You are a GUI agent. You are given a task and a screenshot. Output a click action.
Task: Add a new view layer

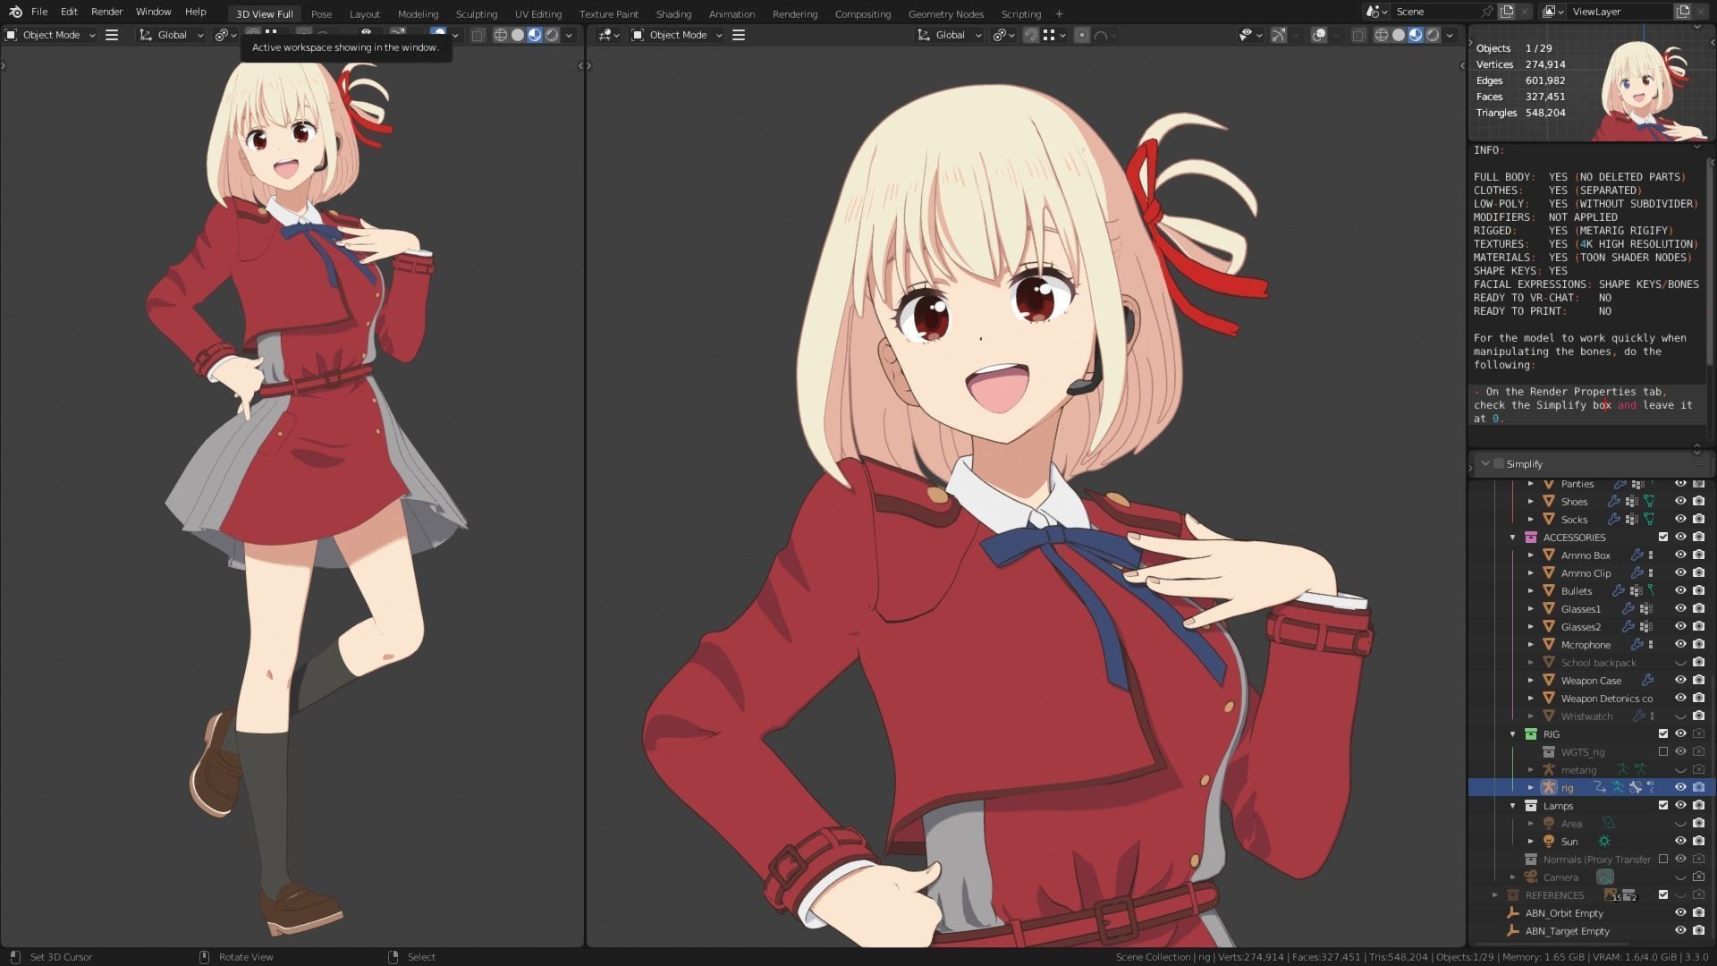pyautogui.click(x=1683, y=12)
